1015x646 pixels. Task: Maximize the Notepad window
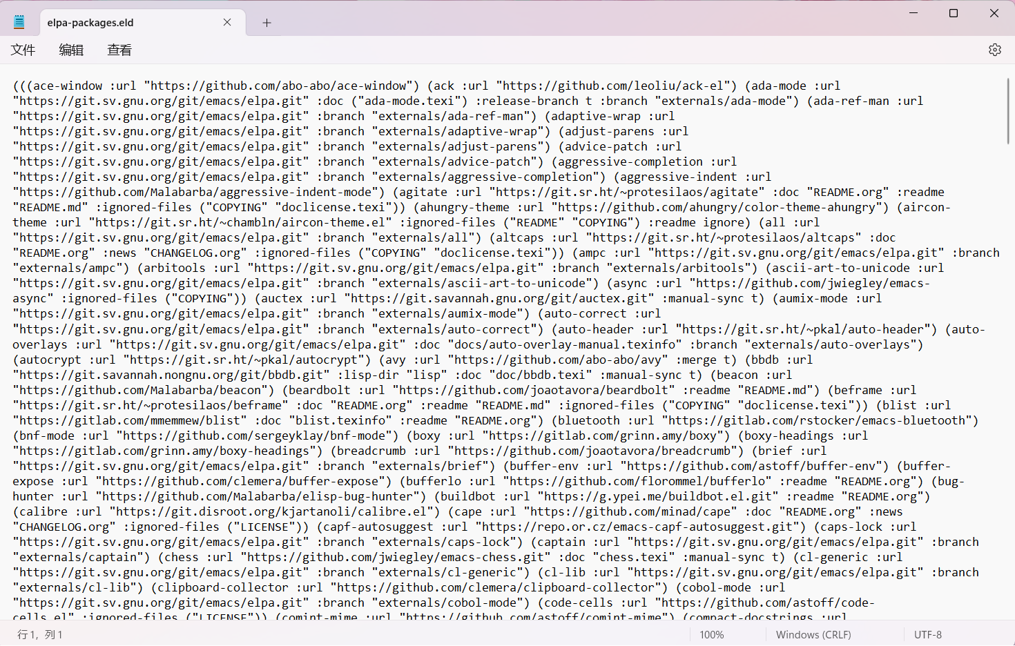tap(954, 13)
